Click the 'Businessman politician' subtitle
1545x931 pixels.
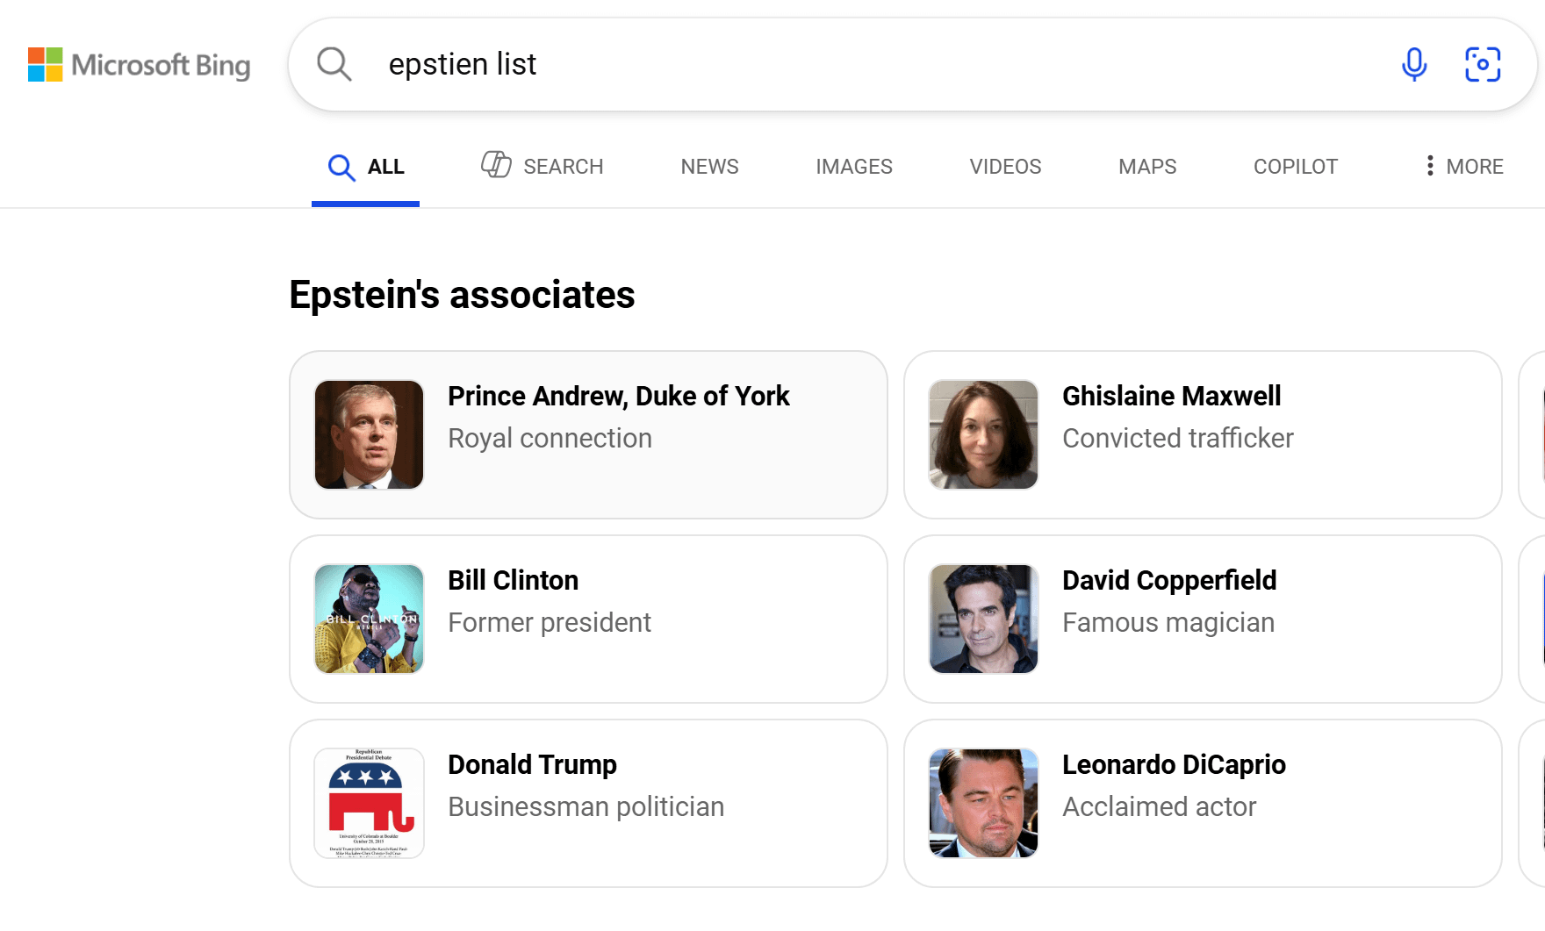586,806
